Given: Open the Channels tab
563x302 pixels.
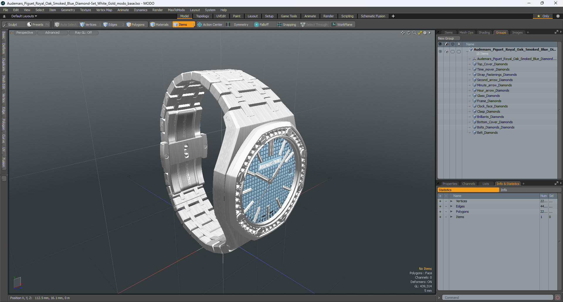Looking at the screenshot, I should pos(468,184).
